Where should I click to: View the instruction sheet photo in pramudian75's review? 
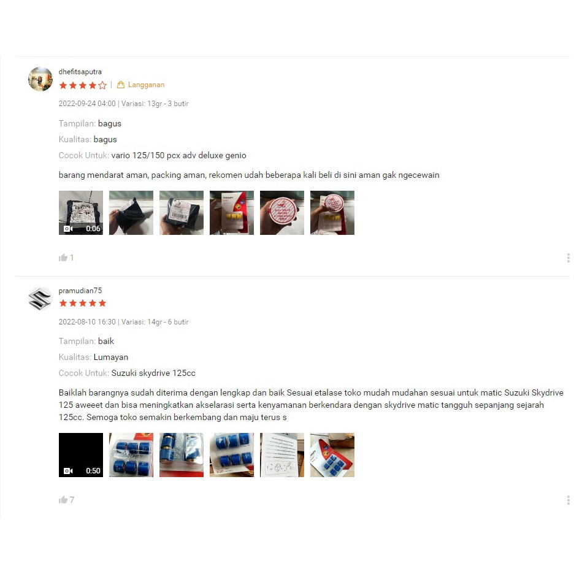[x=282, y=455]
